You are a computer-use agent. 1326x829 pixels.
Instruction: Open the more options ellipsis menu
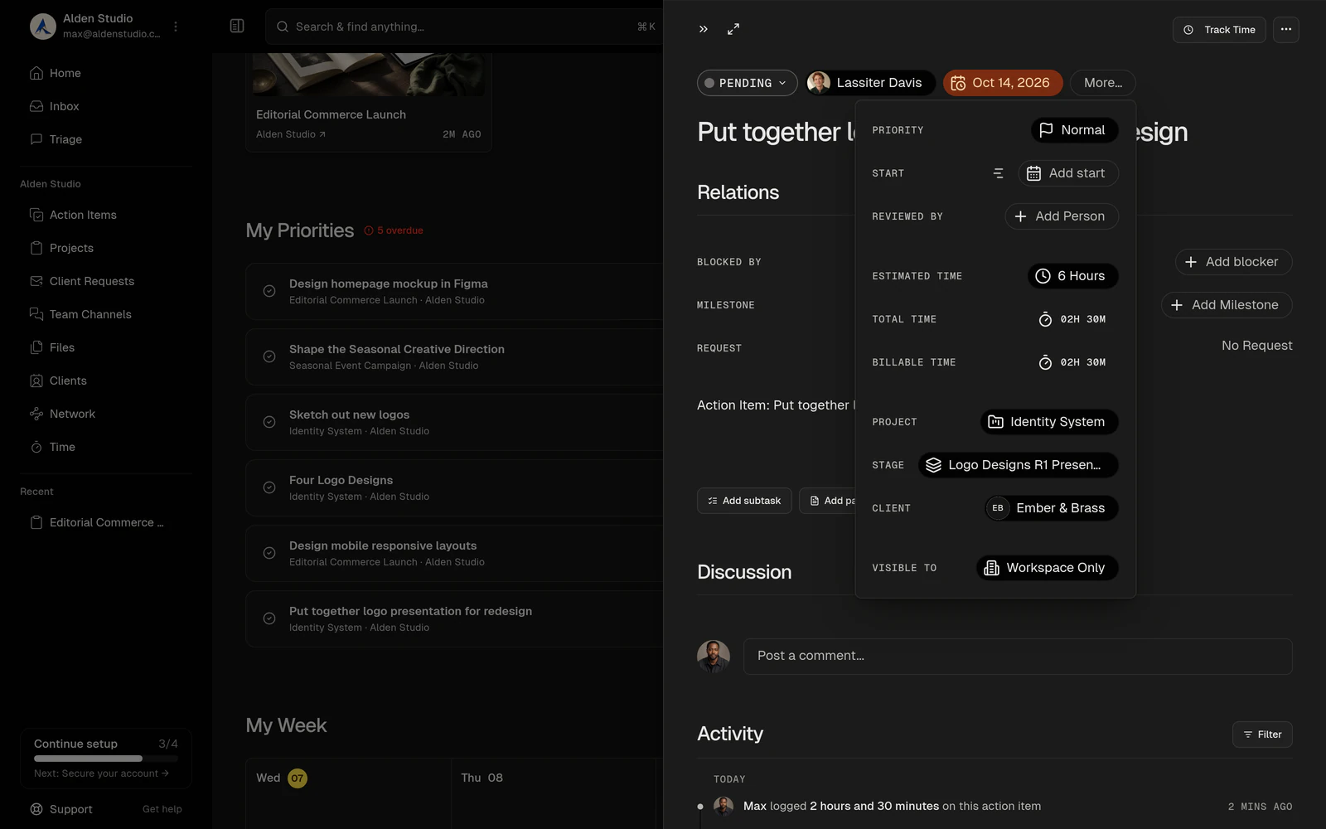click(1286, 30)
